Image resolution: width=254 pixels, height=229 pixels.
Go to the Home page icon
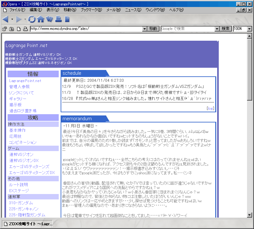pos(41,19)
